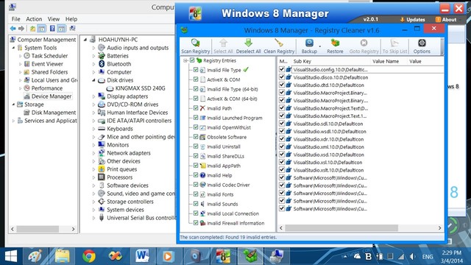Click About in Windows 8 Manager
This screenshot has width=471, height=265.
click(446, 20)
